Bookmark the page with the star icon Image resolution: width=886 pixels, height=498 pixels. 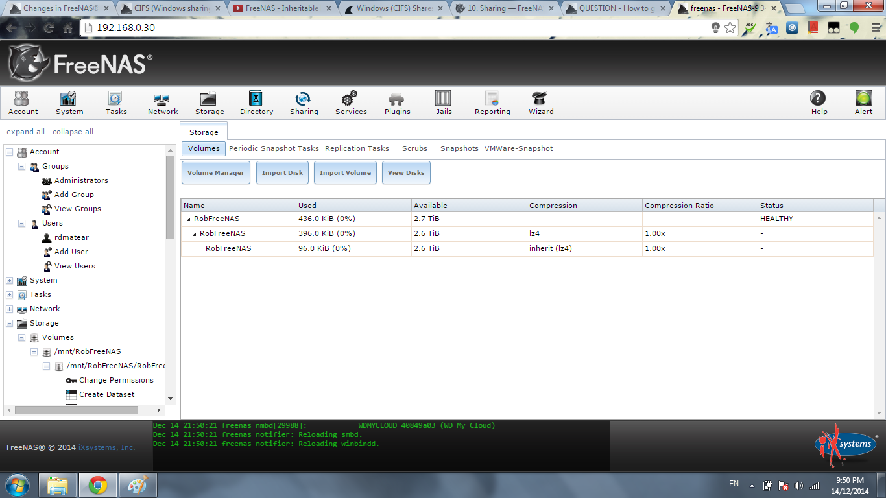(730, 28)
